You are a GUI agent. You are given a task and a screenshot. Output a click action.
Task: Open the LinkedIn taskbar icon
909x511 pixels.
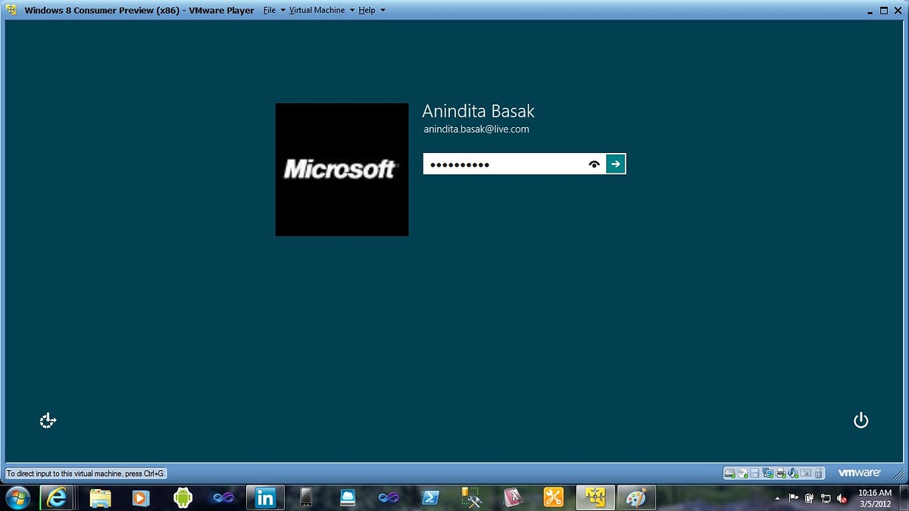coord(265,497)
